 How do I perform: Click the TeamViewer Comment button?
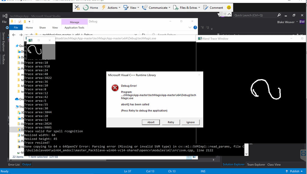(213, 7)
